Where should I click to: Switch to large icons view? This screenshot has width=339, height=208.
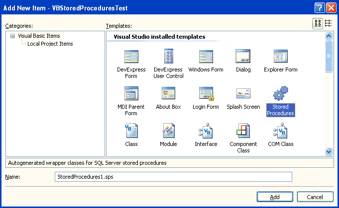pyautogui.click(x=318, y=23)
